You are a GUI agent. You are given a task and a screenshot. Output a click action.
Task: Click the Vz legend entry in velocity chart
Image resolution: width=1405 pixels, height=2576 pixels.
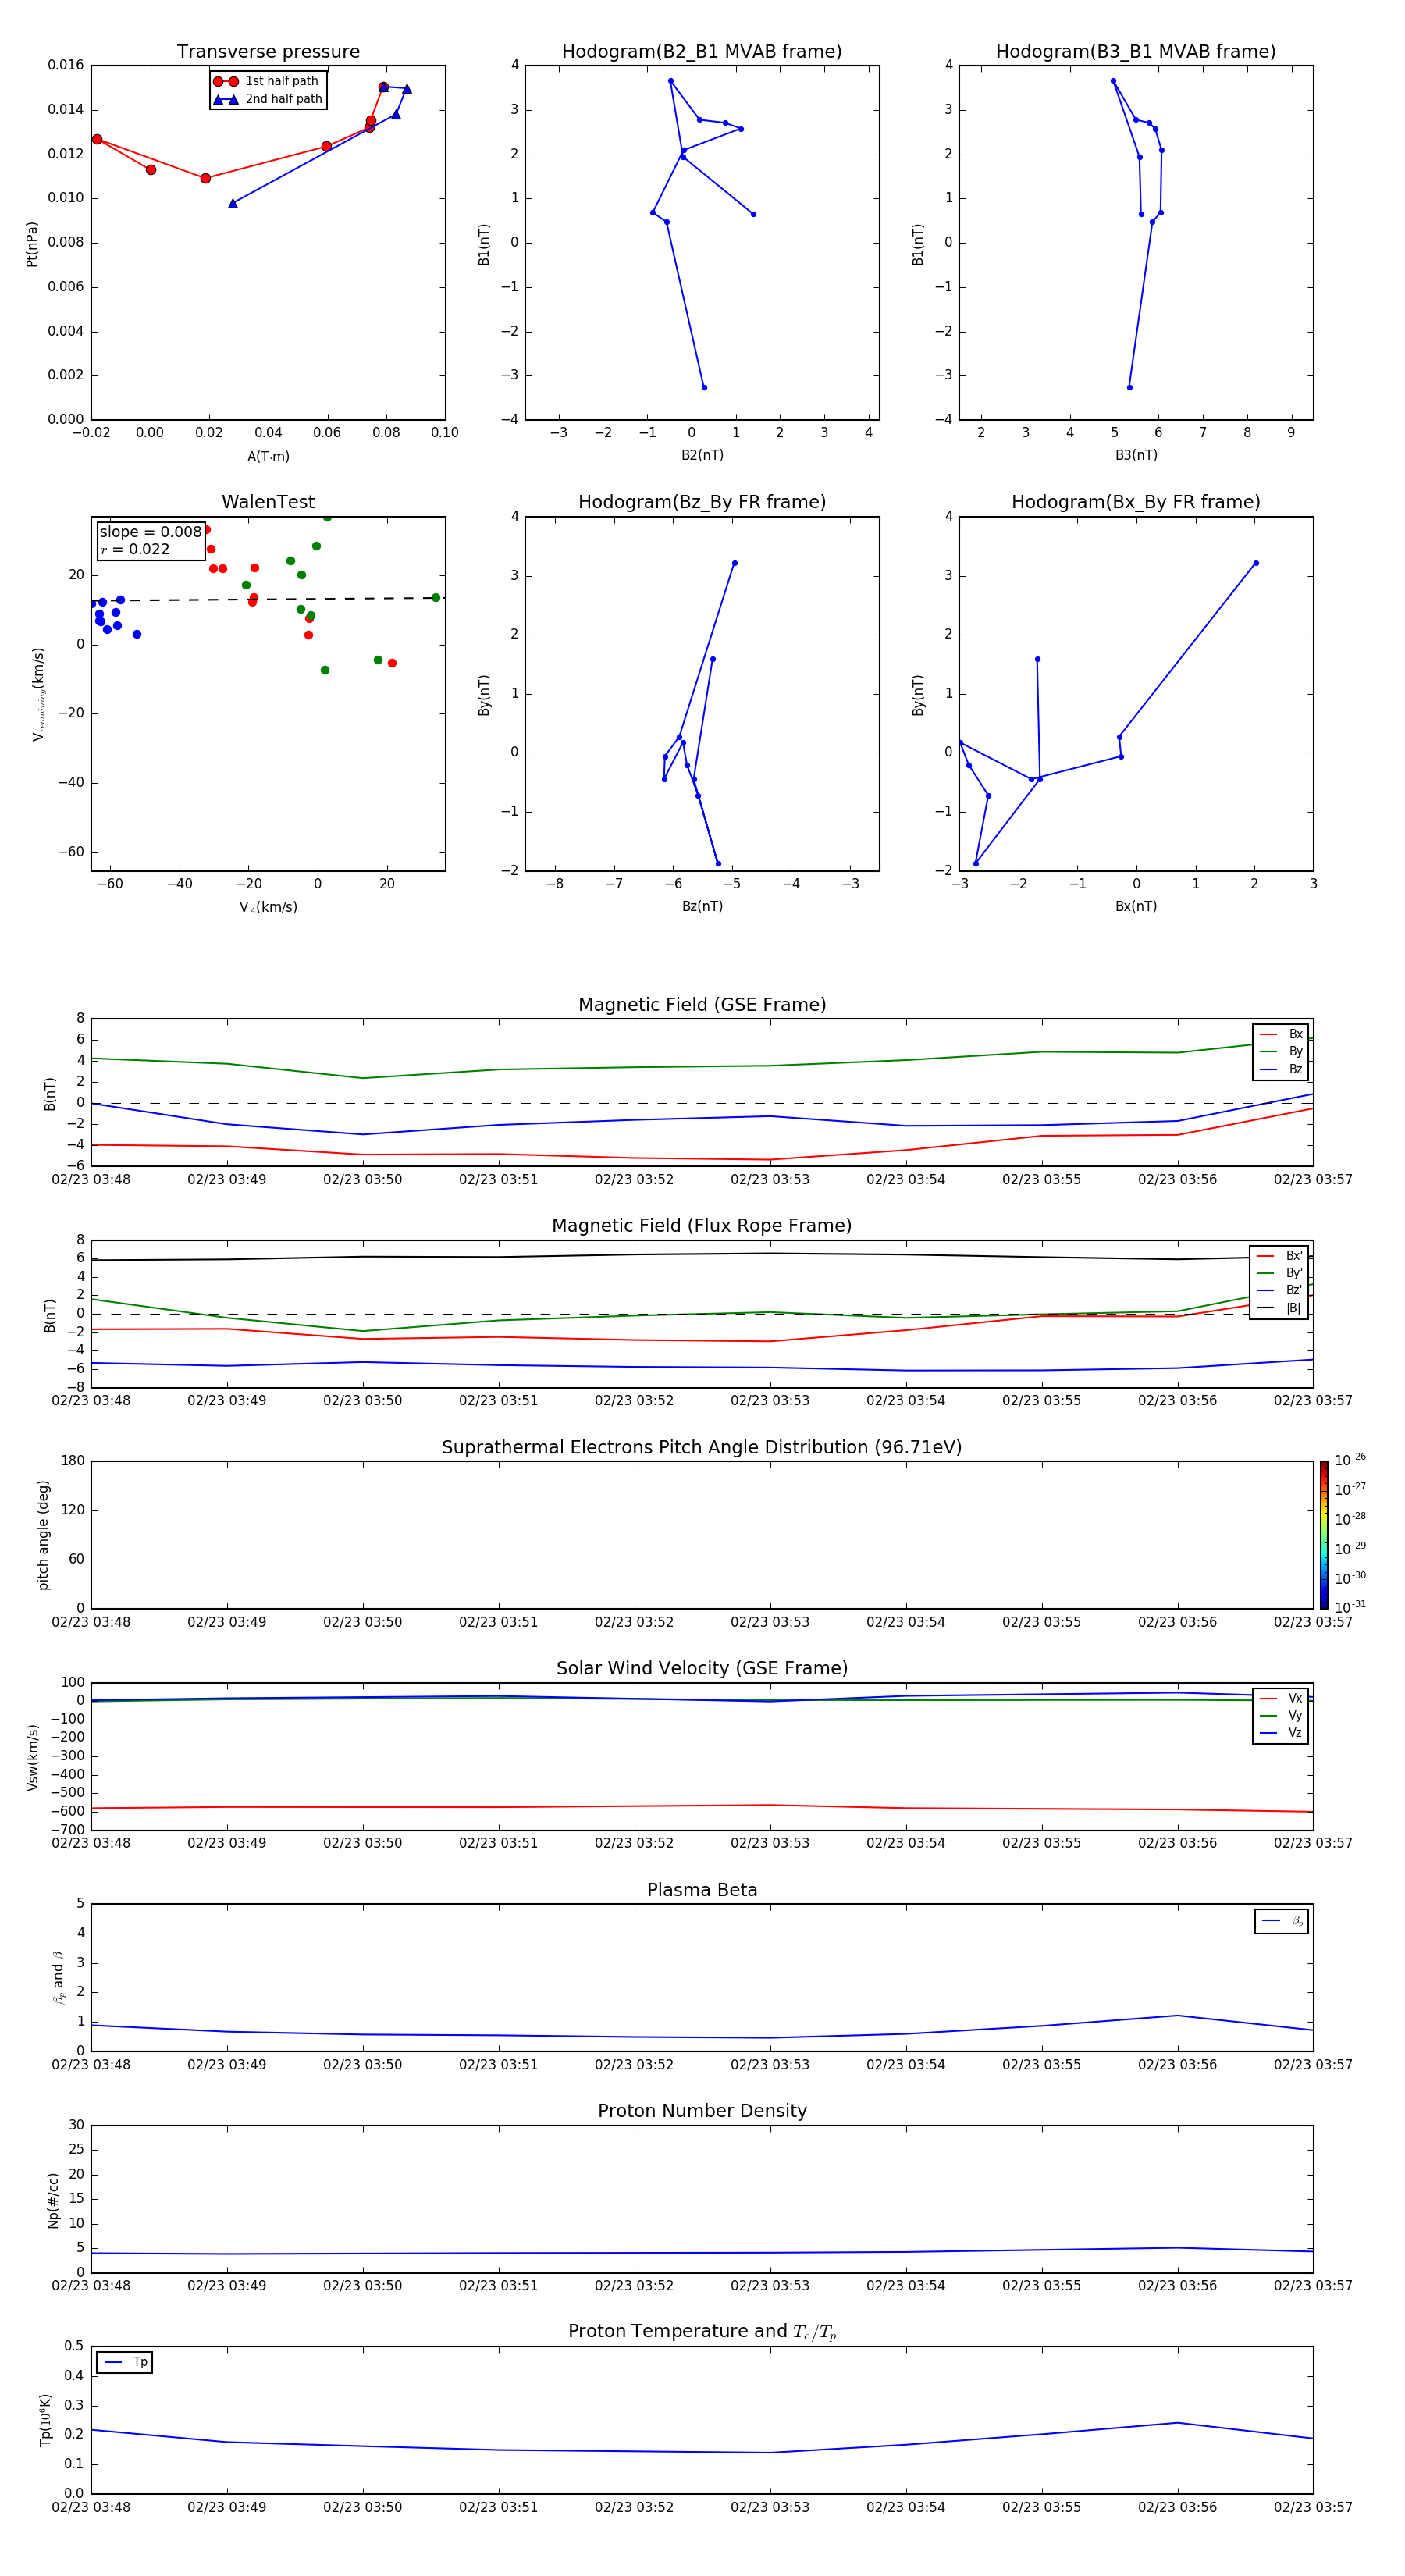(x=1281, y=1733)
